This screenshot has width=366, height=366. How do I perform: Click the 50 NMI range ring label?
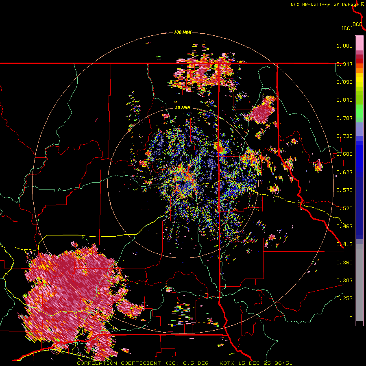click(183, 108)
